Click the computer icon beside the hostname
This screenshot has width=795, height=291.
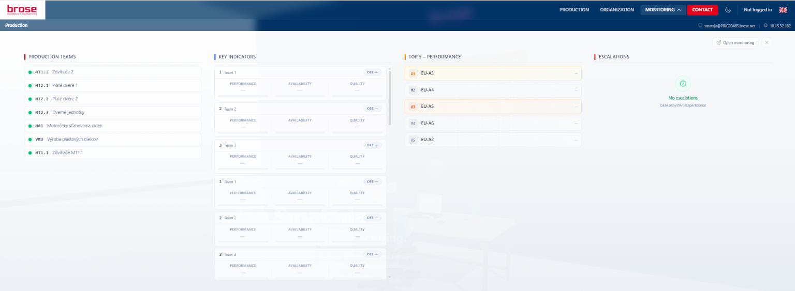tap(700, 25)
